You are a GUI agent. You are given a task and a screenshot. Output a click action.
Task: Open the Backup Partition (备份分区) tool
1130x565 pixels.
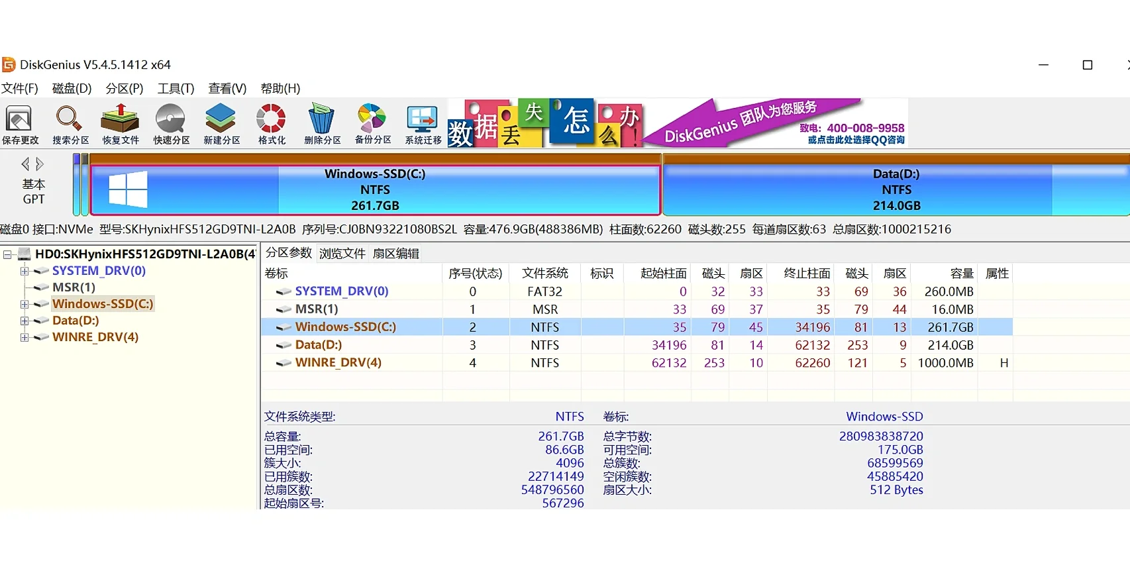(x=372, y=125)
